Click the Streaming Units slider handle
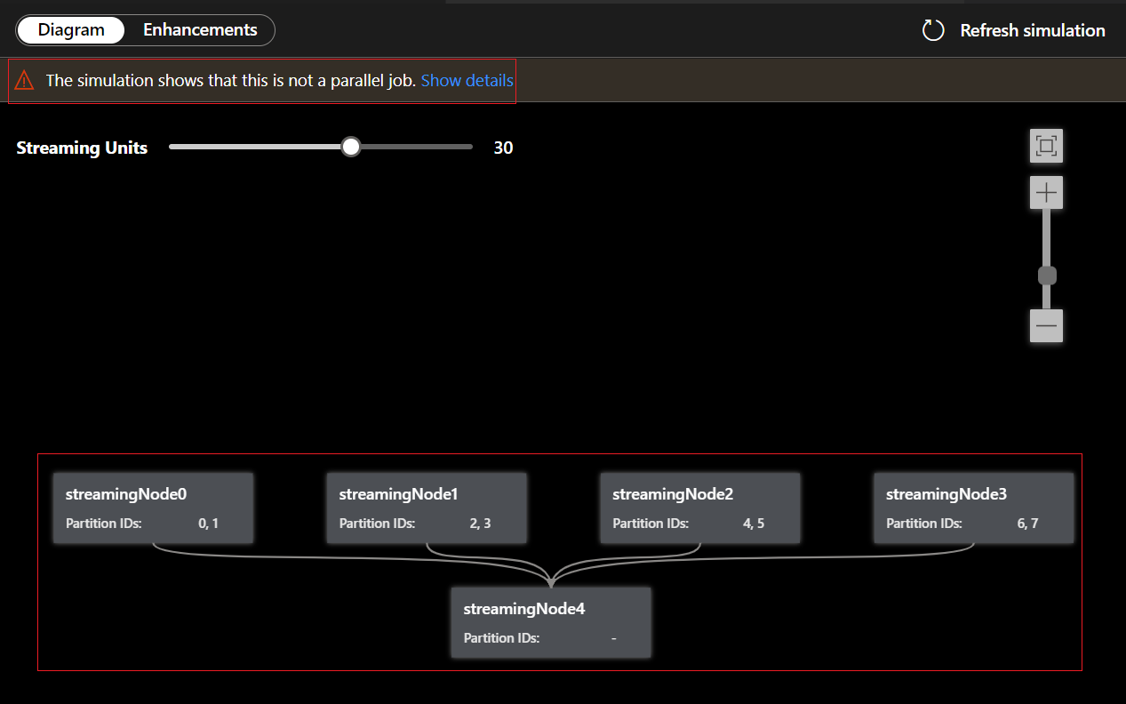The width and height of the screenshot is (1126, 704). (x=351, y=147)
